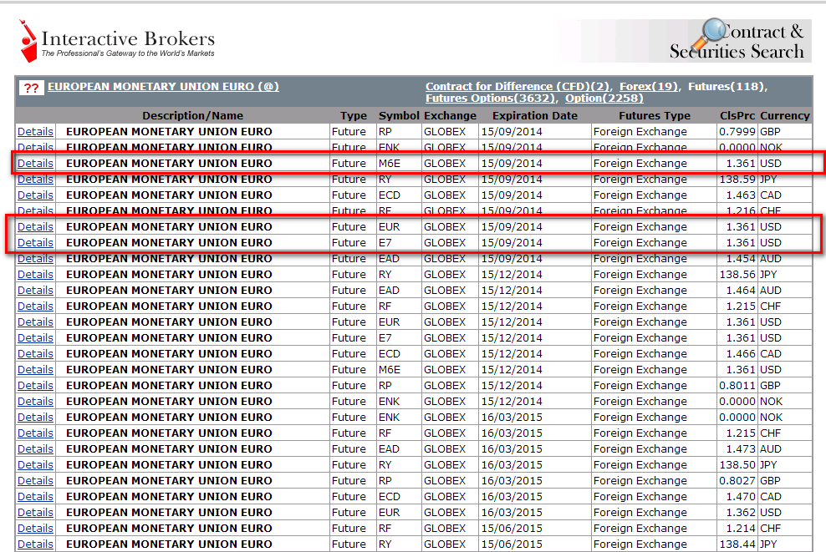Select the Futures(118) label
Viewport: 826px width, 552px height.
click(x=727, y=86)
